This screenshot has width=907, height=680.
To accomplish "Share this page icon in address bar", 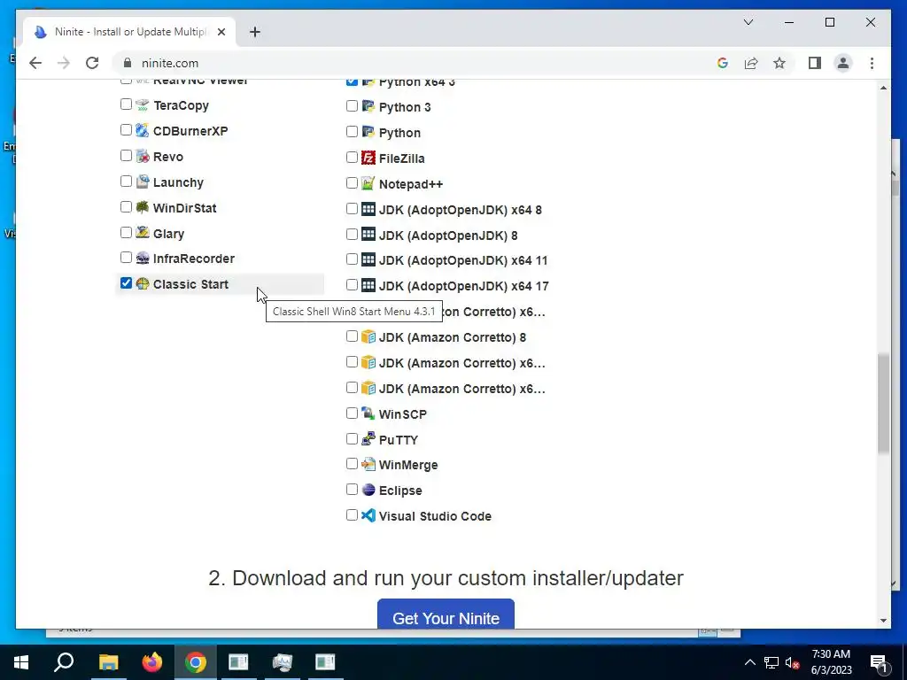I will tap(751, 63).
